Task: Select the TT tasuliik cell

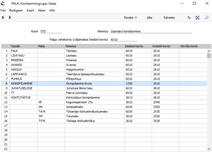Action: pyautogui.click(x=24, y=93)
